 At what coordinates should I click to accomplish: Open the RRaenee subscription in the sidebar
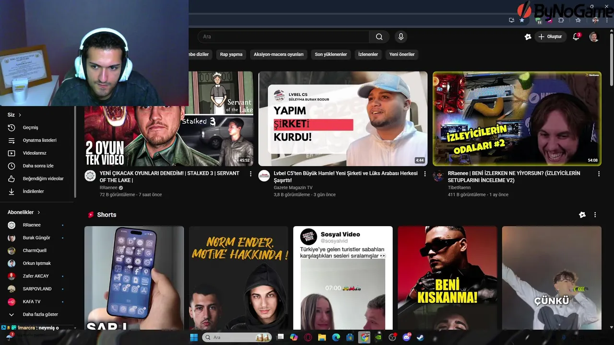(x=37, y=225)
